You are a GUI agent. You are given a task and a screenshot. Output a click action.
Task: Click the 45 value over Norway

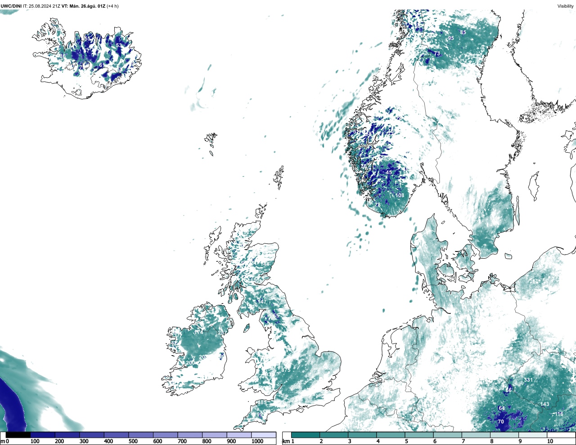[389, 172]
